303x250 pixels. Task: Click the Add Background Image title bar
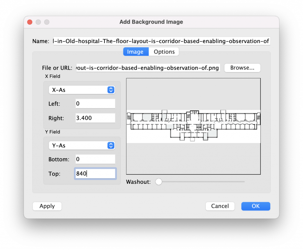[x=151, y=22]
